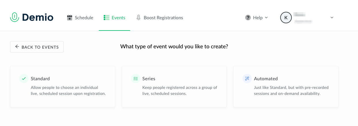
Task: Click the Automated magic wand icon
Action: click(247, 79)
